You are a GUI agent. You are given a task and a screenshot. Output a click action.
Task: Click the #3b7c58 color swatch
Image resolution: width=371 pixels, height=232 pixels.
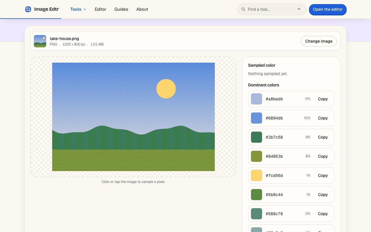click(257, 137)
